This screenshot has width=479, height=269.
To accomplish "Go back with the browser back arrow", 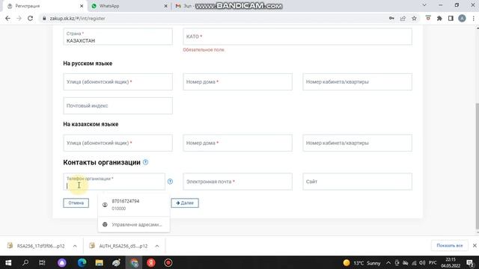I will click(7, 18).
